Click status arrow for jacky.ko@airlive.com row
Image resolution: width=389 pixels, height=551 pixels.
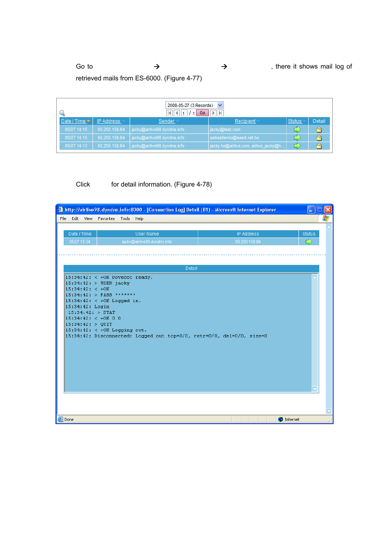[297, 146]
